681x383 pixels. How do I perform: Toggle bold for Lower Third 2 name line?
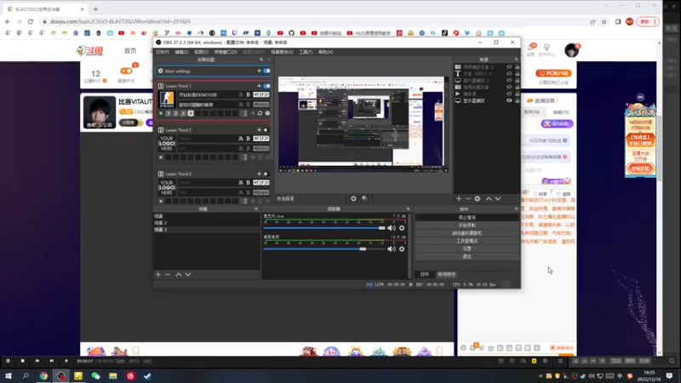[248, 139]
